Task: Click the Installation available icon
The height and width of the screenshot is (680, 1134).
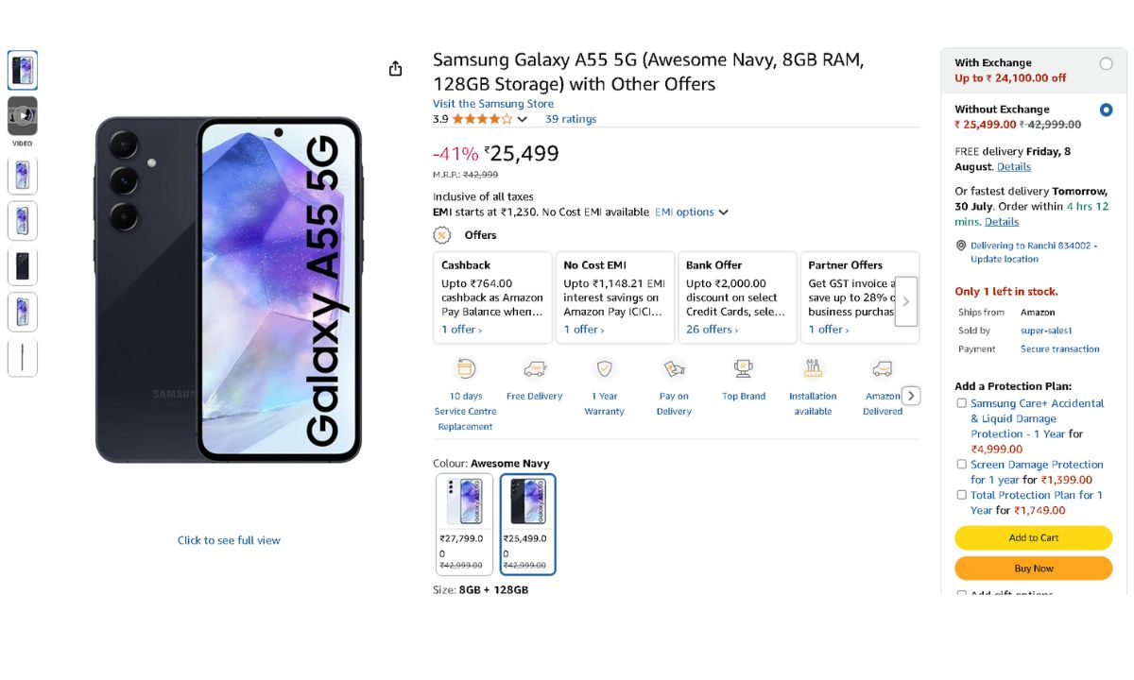Action: coord(813,369)
